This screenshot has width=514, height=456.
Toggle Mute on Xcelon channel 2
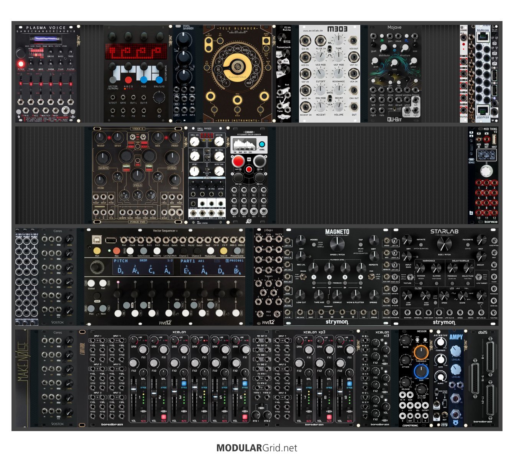(164, 417)
